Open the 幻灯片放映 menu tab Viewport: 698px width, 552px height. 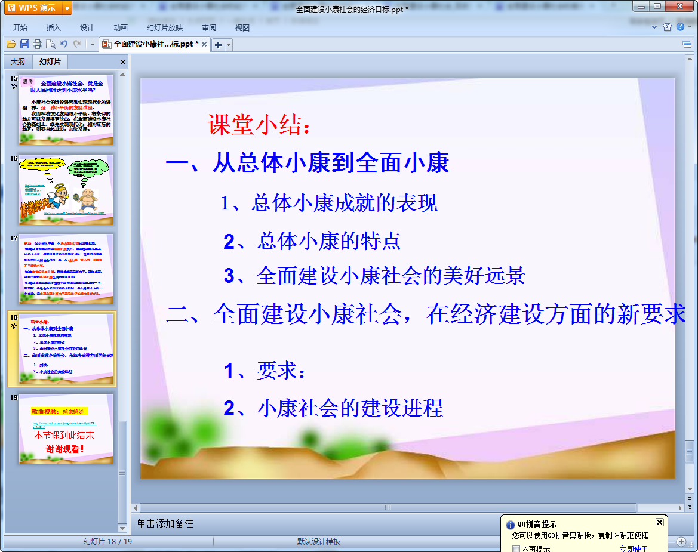[x=165, y=27]
